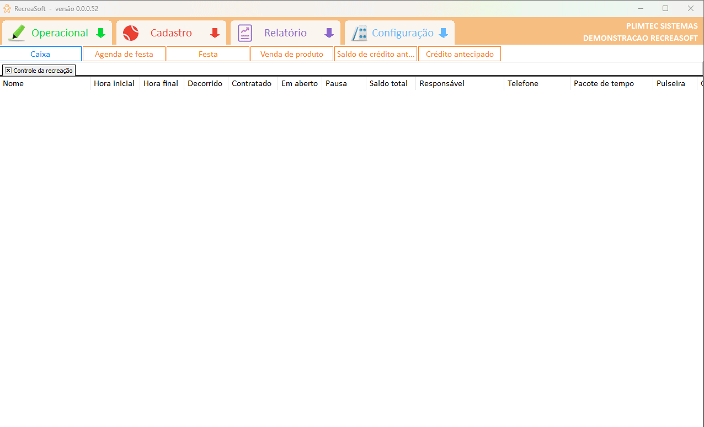Click the Responsável column header
Viewport: 704px width, 427px height.
tap(441, 84)
